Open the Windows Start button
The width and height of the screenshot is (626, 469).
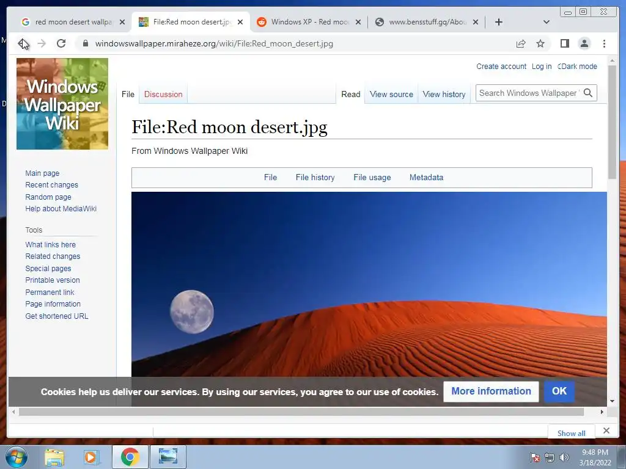coord(17,457)
